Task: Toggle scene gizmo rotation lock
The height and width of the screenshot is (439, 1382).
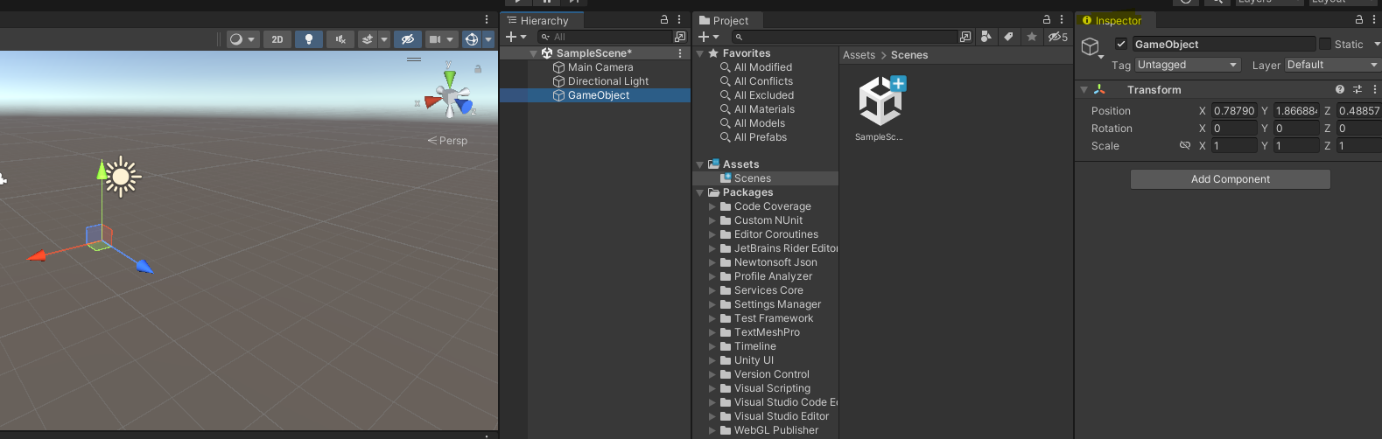Action: tap(478, 68)
